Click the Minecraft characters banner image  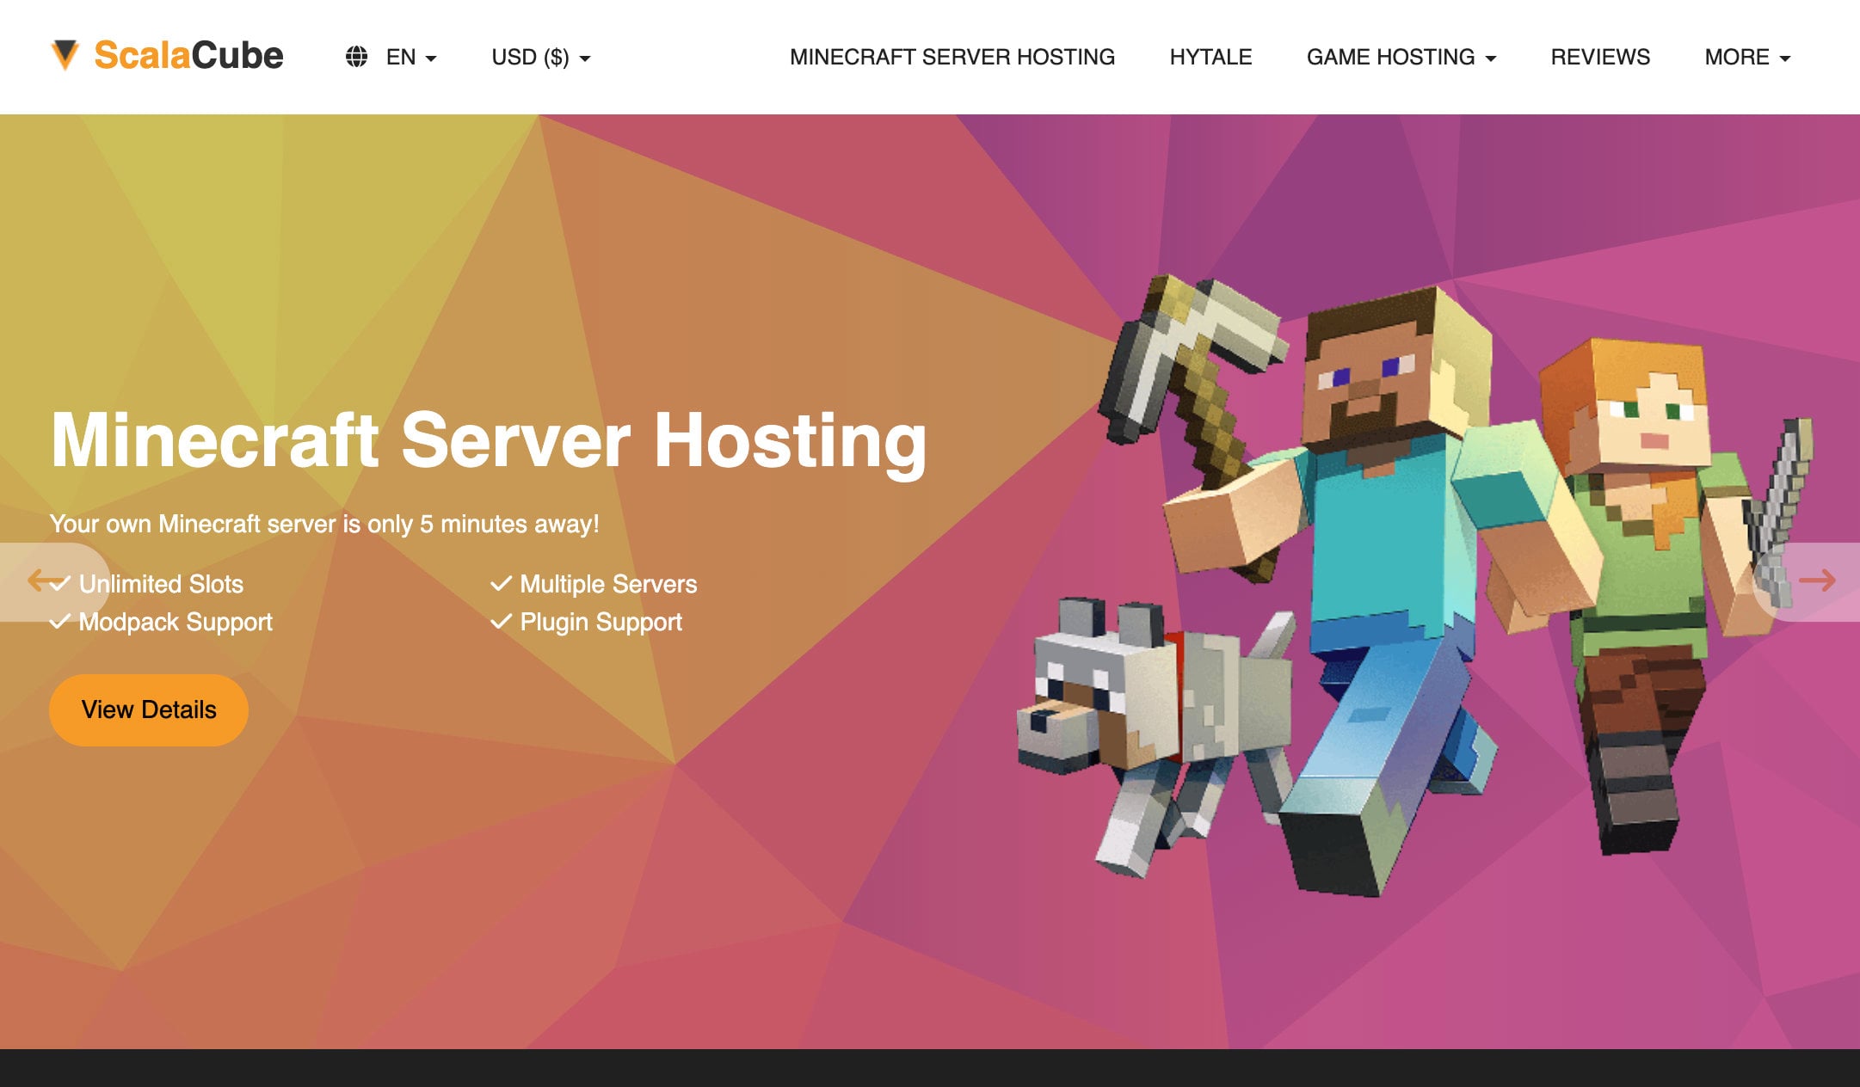(1415, 585)
